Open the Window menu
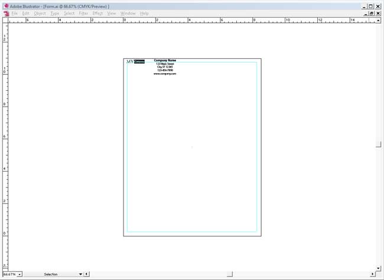 (128, 14)
